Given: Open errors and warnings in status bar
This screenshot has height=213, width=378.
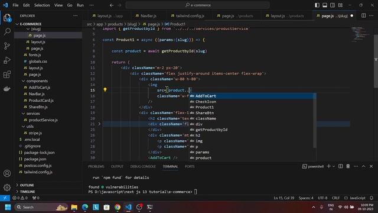Looking at the screenshot, I should pyautogui.click(x=20, y=198).
